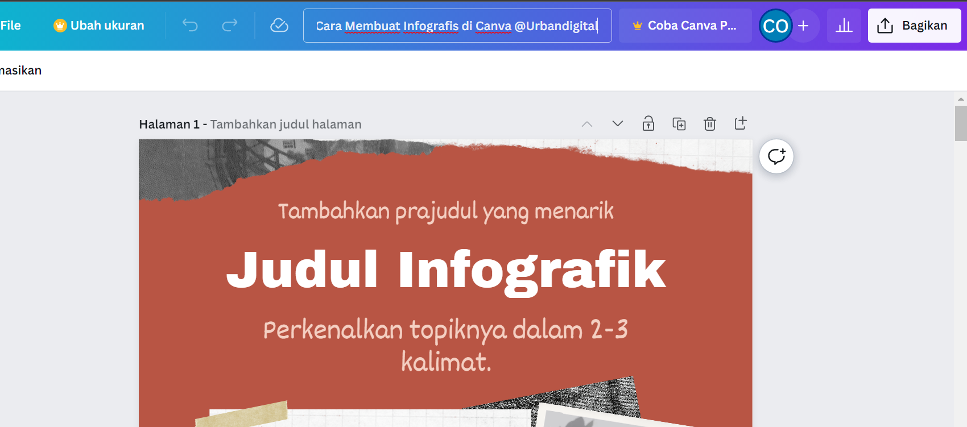Add a new page with the plus icon
Screen dimensions: 967x427
click(x=740, y=123)
